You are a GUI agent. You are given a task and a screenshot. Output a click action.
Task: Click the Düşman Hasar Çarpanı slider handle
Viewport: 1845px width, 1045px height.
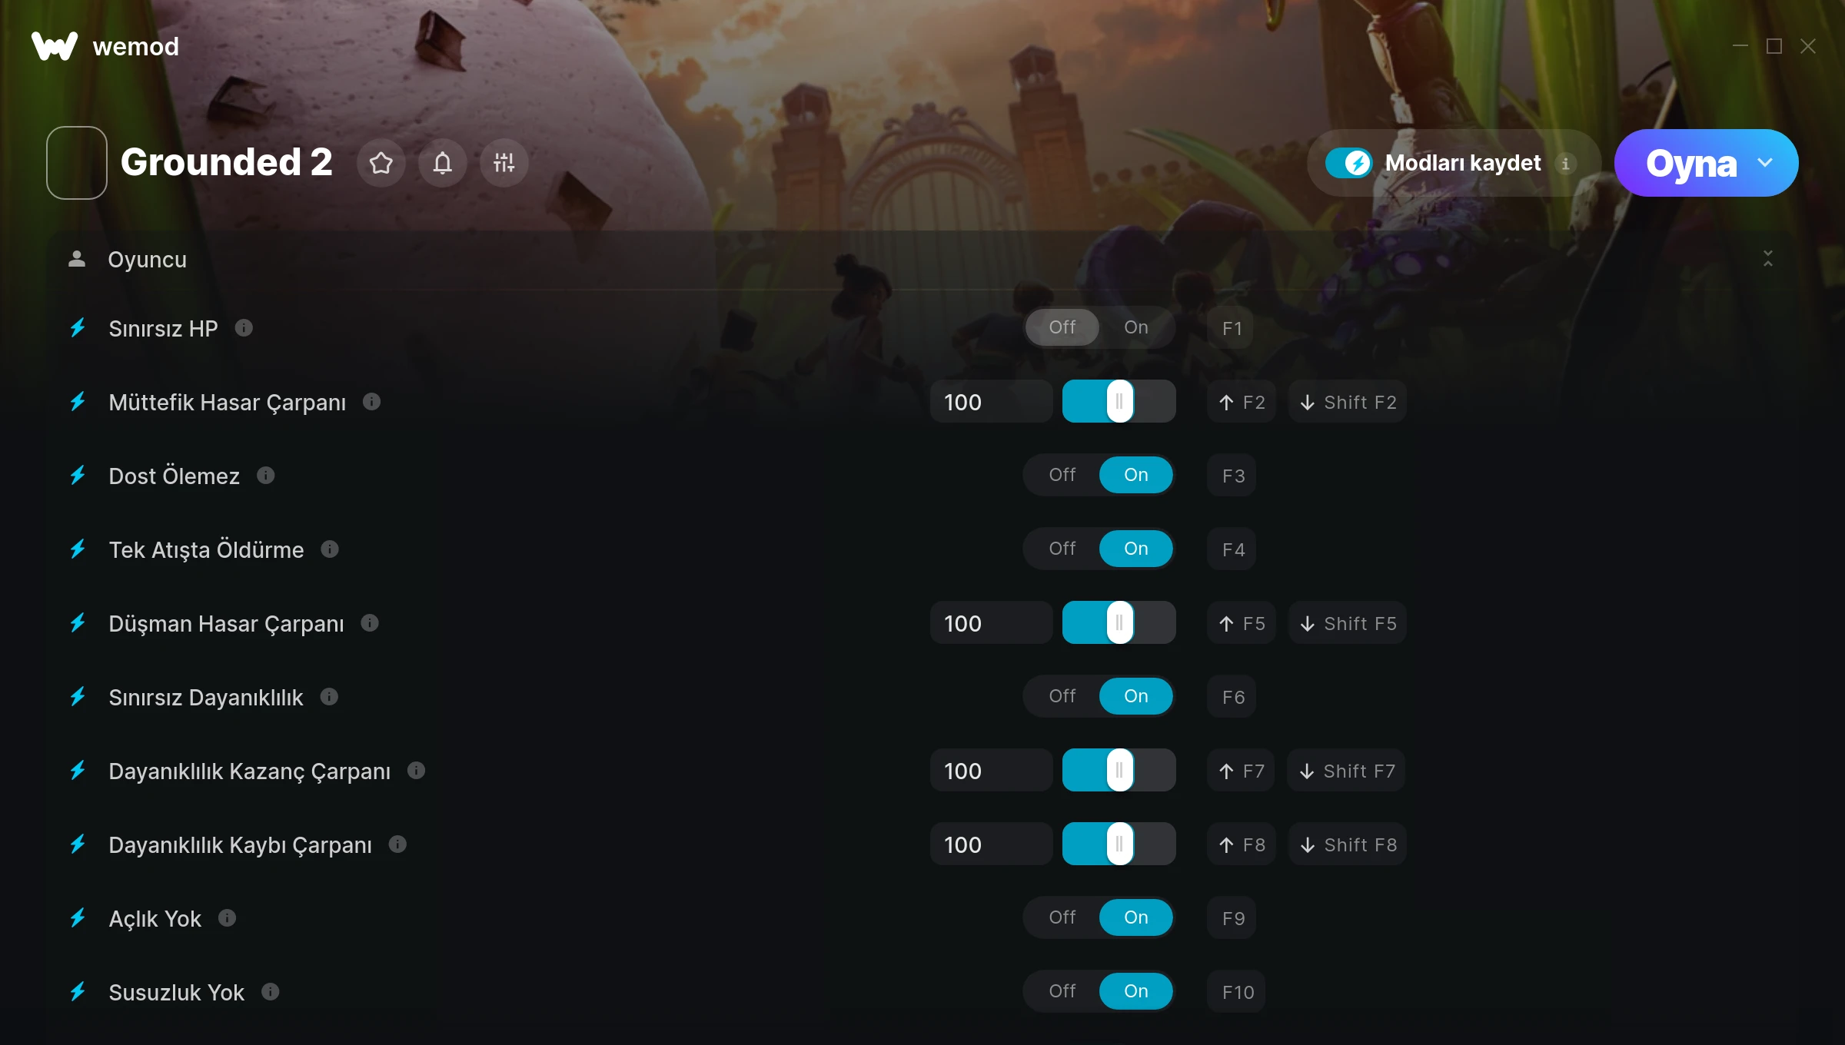1119,622
